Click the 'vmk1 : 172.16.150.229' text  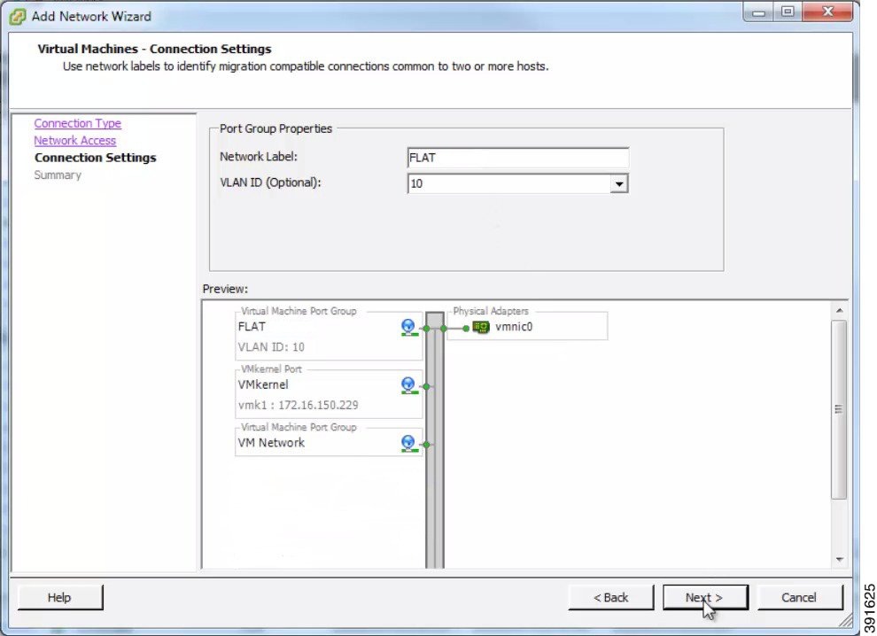(x=299, y=405)
